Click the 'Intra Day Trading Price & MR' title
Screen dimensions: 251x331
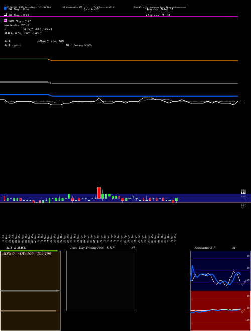click(x=92, y=248)
